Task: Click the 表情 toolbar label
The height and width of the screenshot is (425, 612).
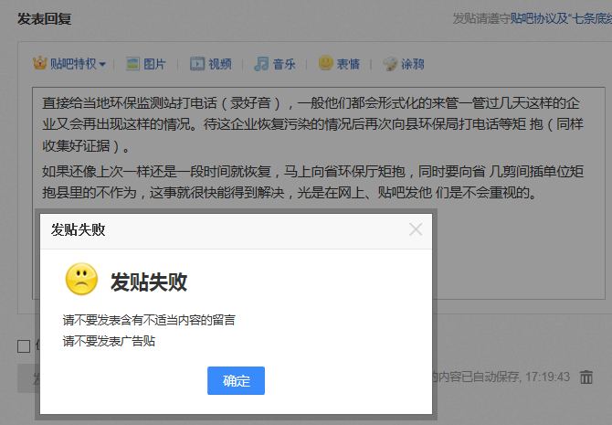Action: click(348, 64)
